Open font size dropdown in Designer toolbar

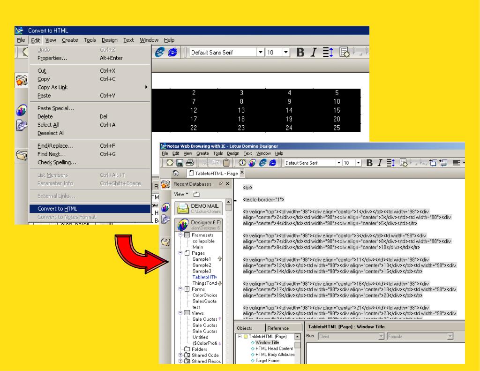tap(359, 163)
